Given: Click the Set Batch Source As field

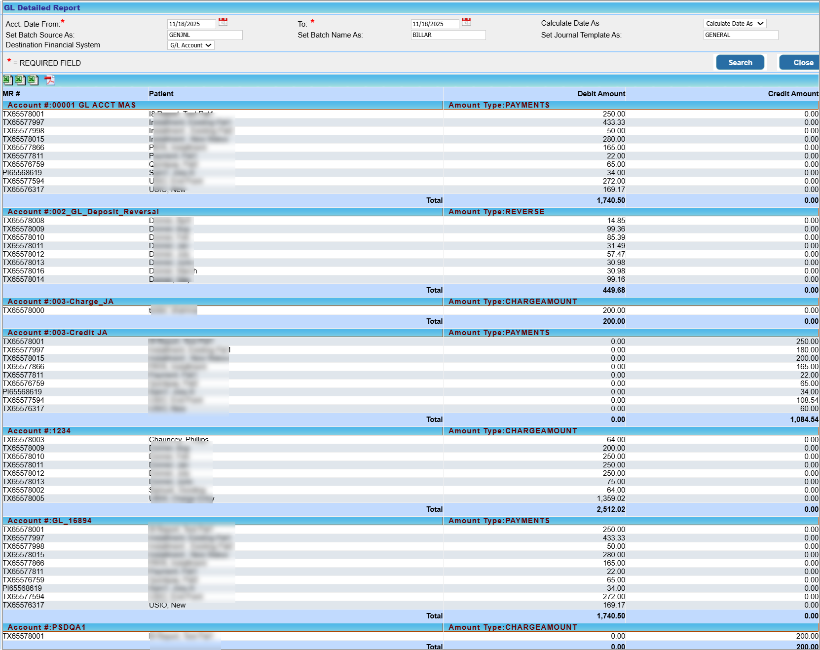Looking at the screenshot, I should click(205, 35).
